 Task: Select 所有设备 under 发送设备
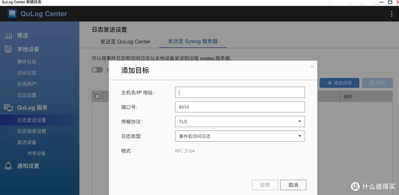(x=36, y=153)
